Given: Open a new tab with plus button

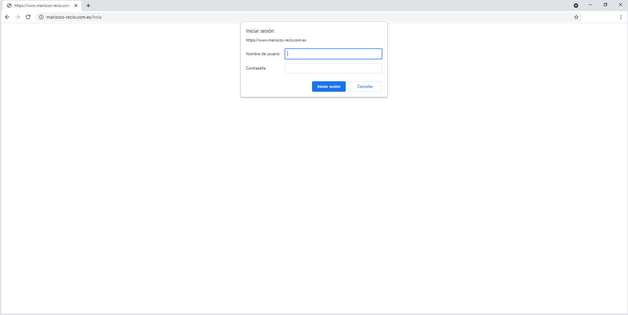Looking at the screenshot, I should pos(88,6).
